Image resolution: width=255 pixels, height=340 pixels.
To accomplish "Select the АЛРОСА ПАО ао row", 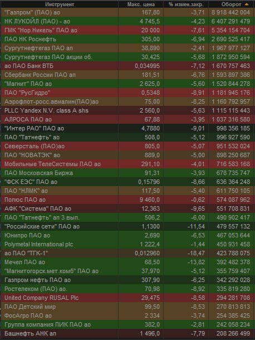I will click(127, 119).
